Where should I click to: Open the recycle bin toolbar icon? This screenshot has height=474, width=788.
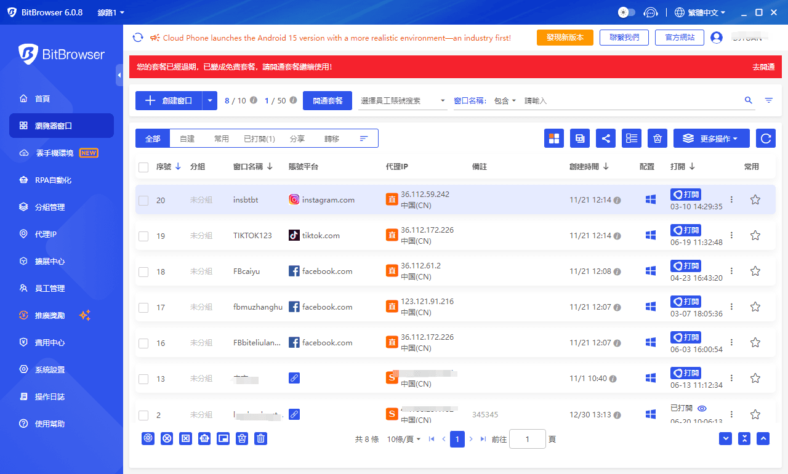point(657,139)
